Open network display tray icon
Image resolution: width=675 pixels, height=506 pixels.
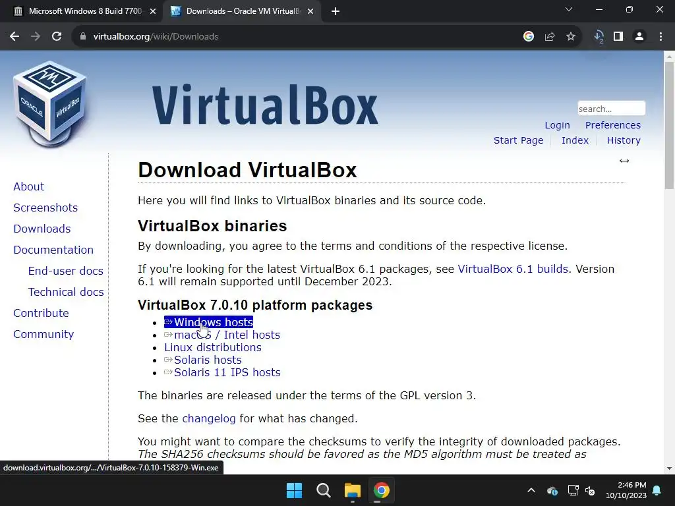click(573, 490)
